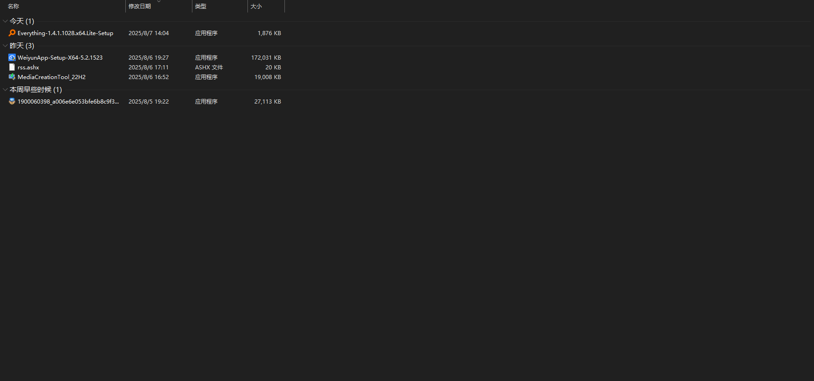Click the 昨天 (3) group label
This screenshot has height=381, width=814.
[22, 46]
